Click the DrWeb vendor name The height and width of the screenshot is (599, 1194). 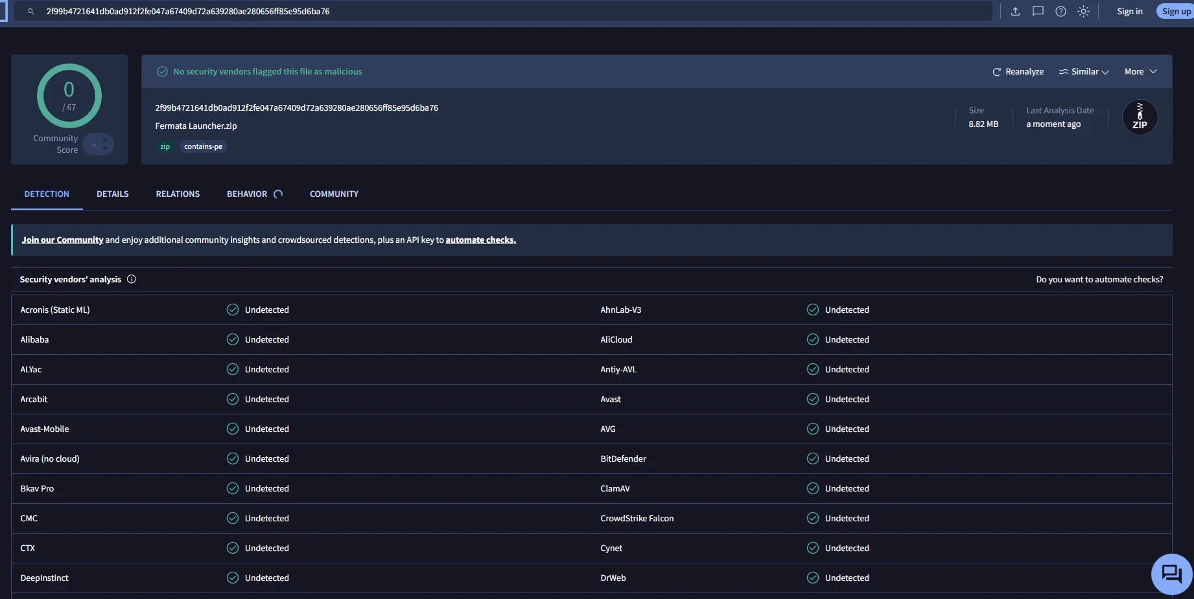pyautogui.click(x=613, y=578)
